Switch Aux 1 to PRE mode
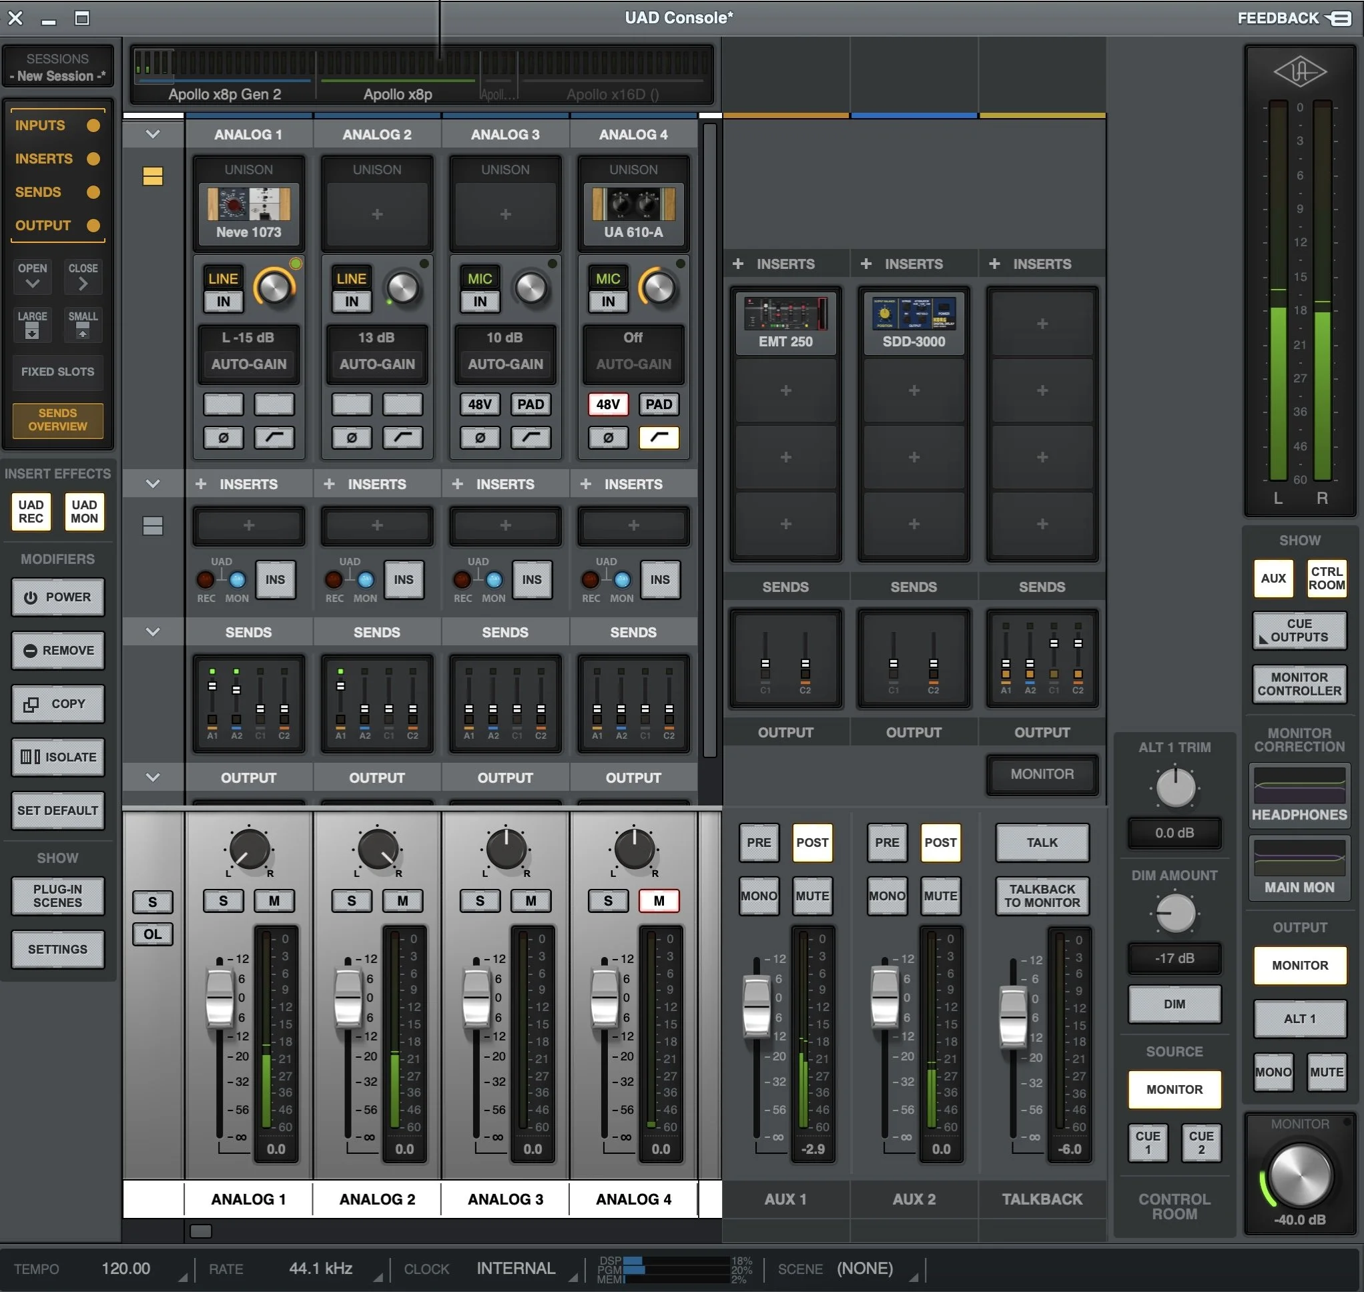1364x1292 pixels. point(758,842)
